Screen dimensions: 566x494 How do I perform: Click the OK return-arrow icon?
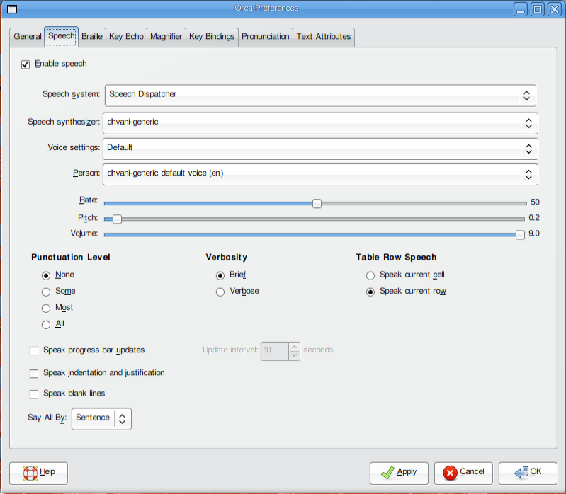tap(521, 472)
